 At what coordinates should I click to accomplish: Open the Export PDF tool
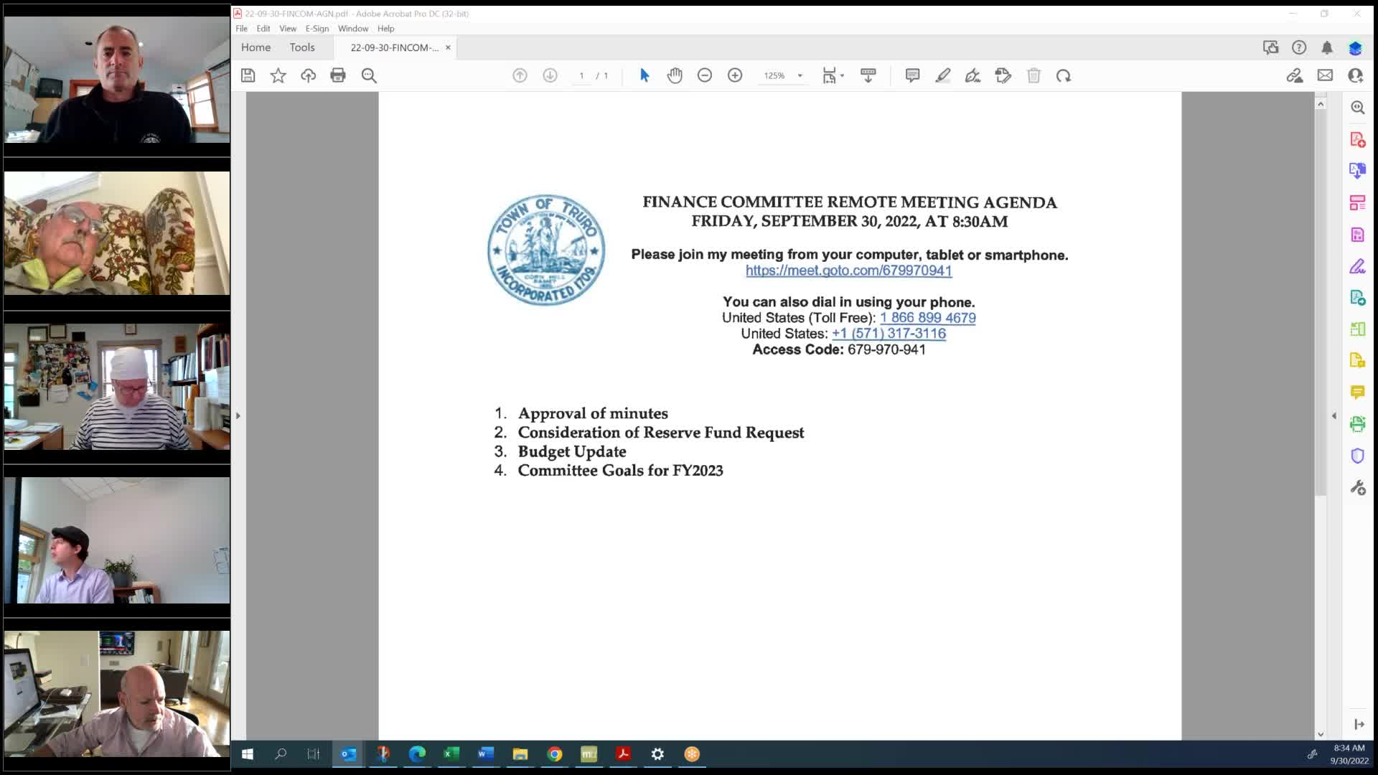pyautogui.click(x=1358, y=171)
